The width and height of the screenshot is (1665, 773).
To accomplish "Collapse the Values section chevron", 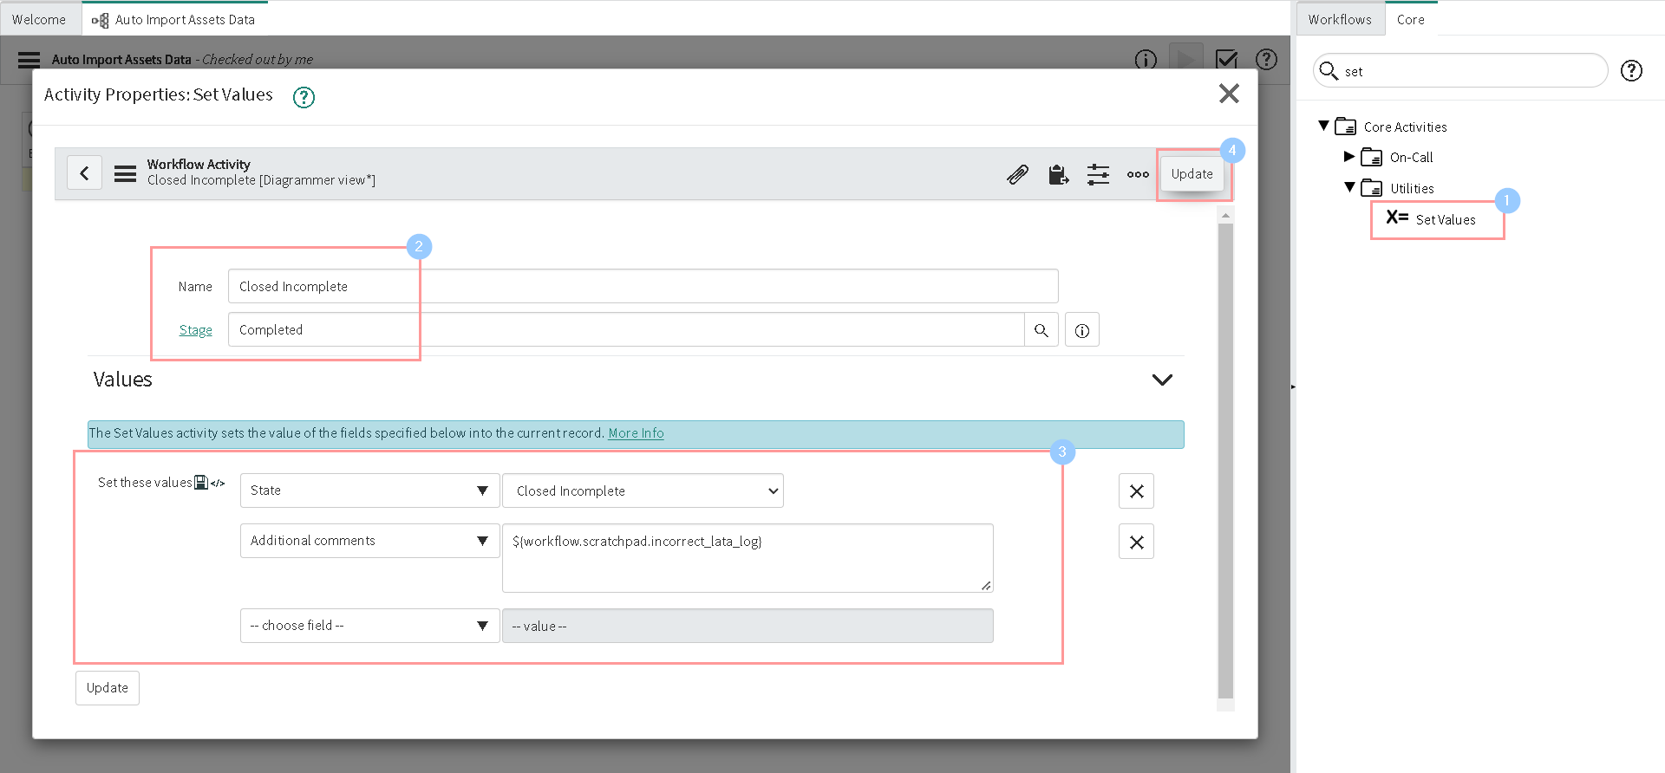I will click(x=1162, y=380).
